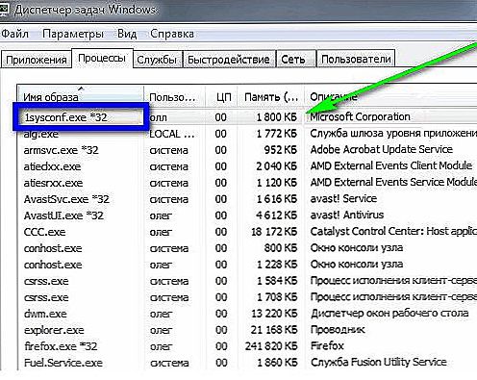Click memory value 241 820 КБ
The width and height of the screenshot is (477, 380).
[x=271, y=346]
